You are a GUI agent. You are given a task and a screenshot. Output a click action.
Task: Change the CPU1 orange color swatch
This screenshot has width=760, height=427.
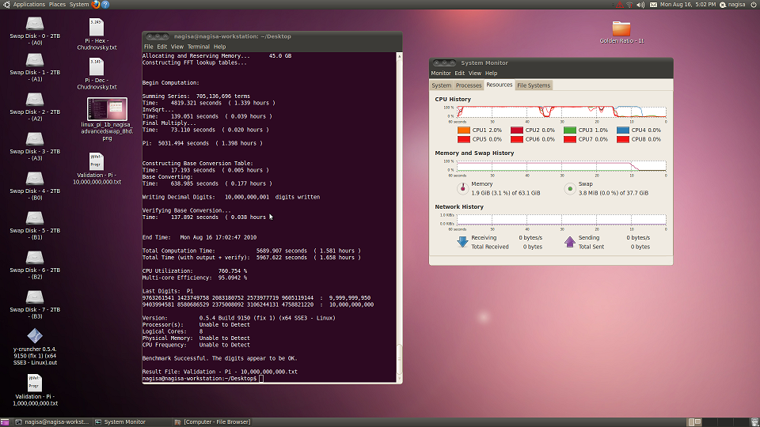click(x=463, y=130)
